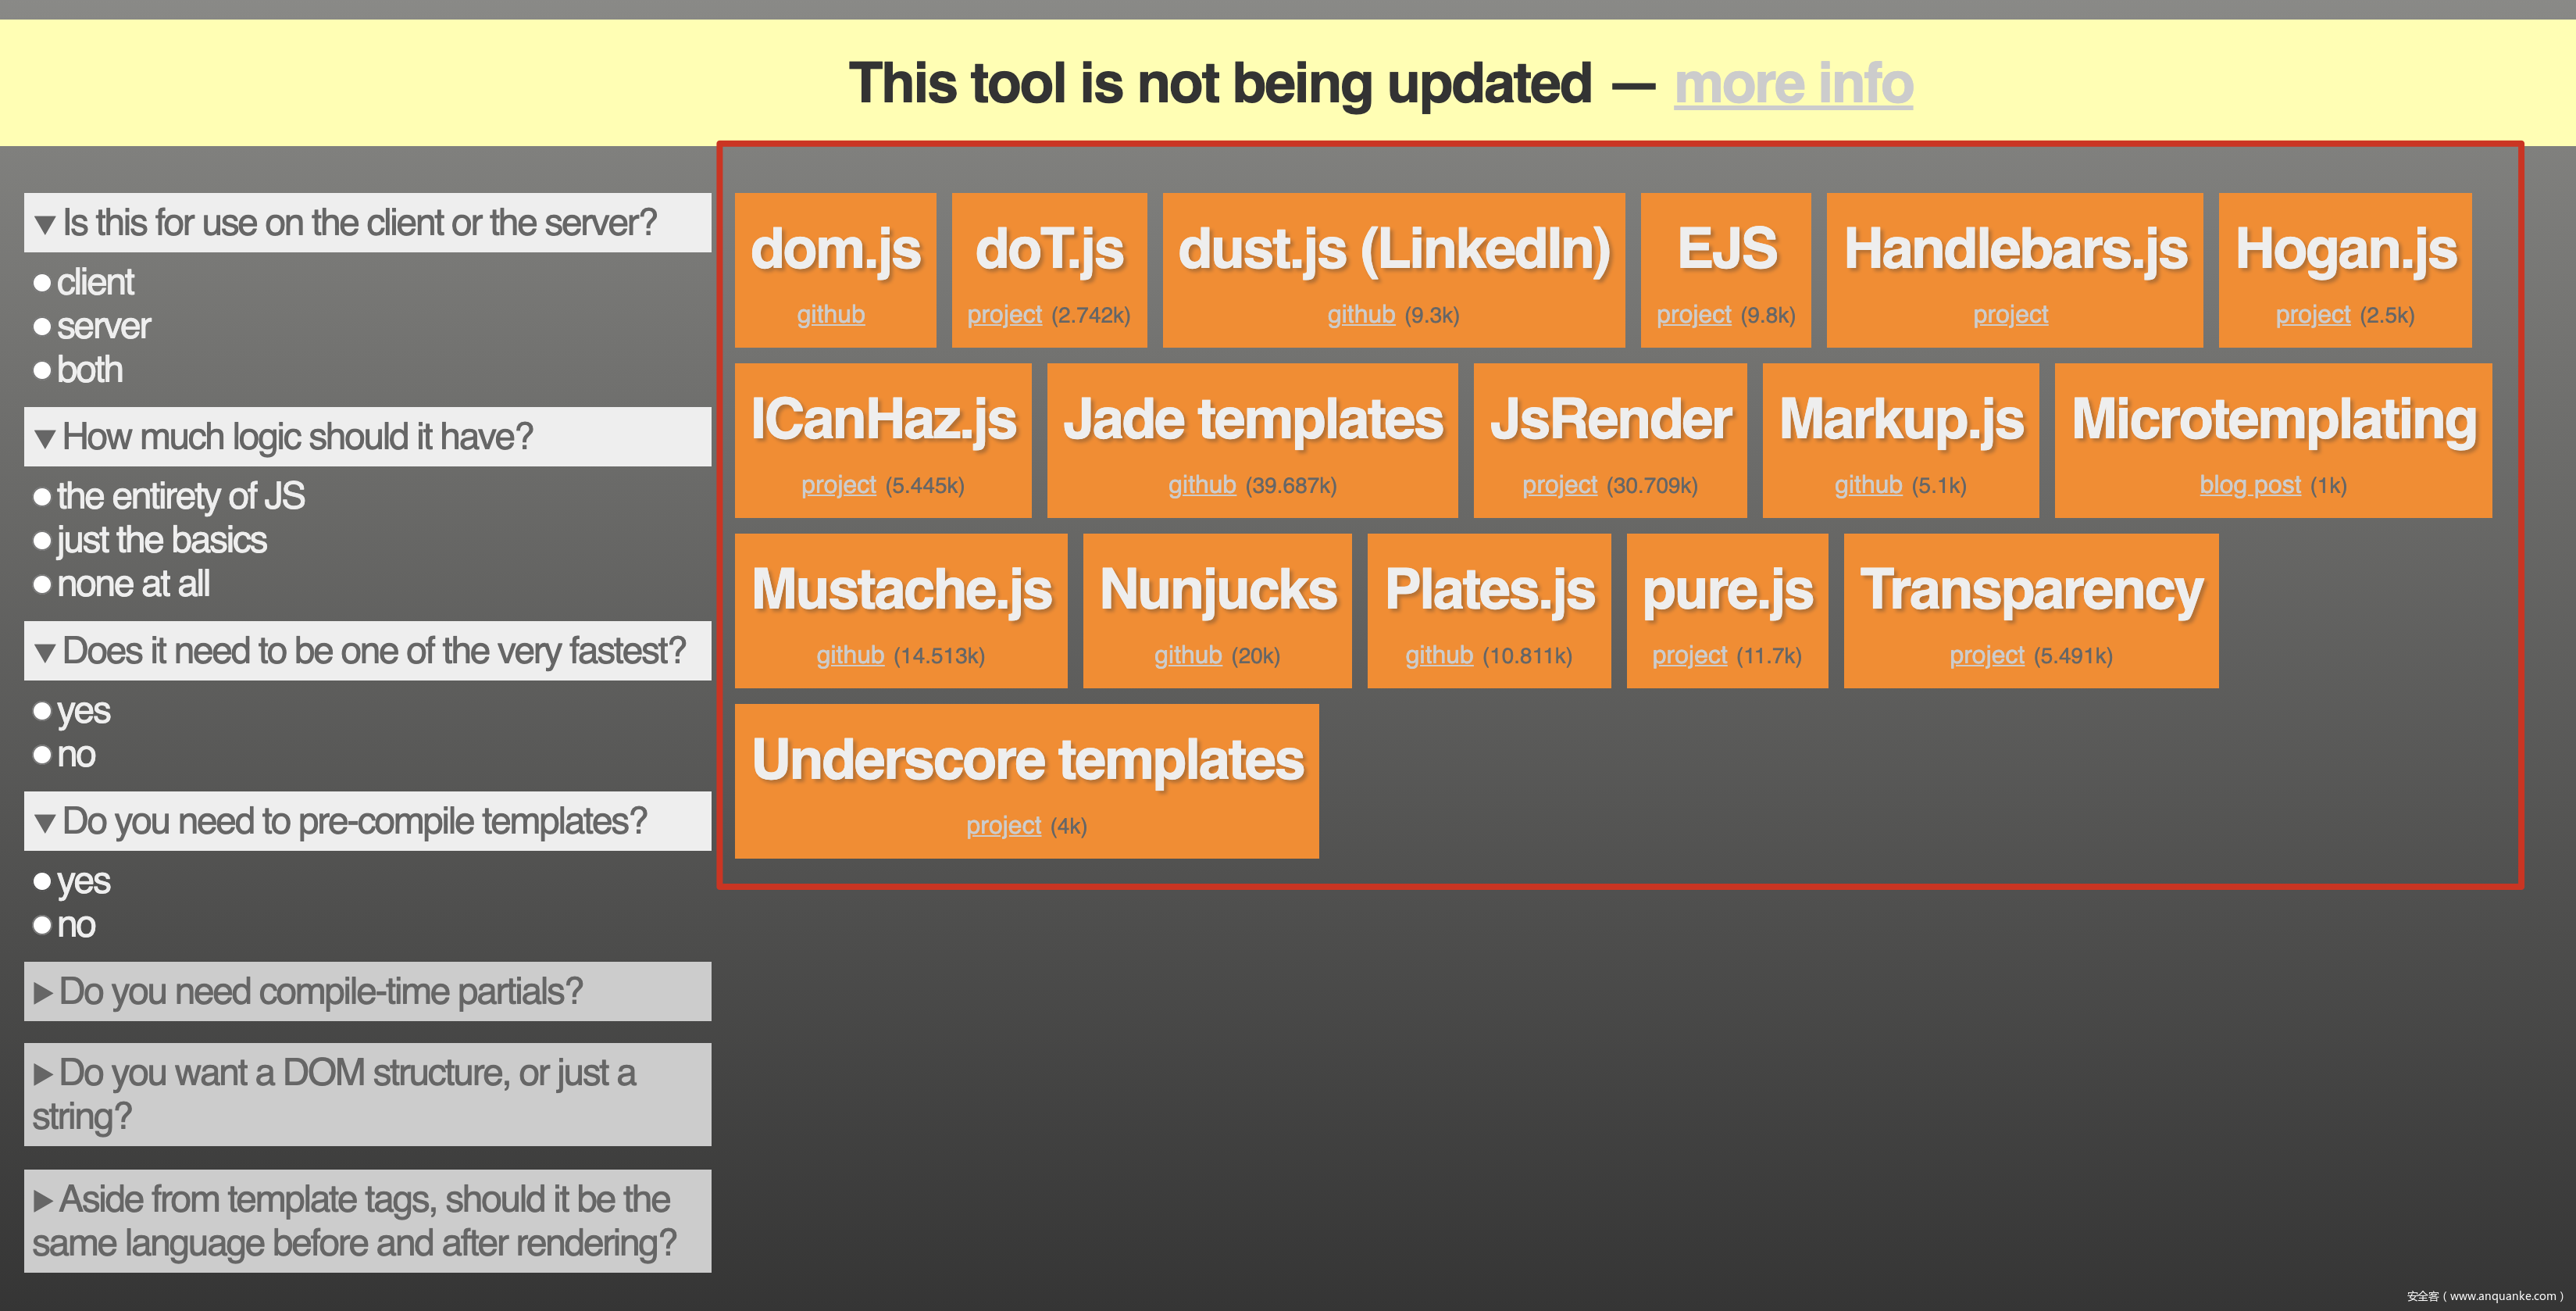Open the Transparency project link
Viewport: 2576px width, 1311px height.
click(1986, 656)
